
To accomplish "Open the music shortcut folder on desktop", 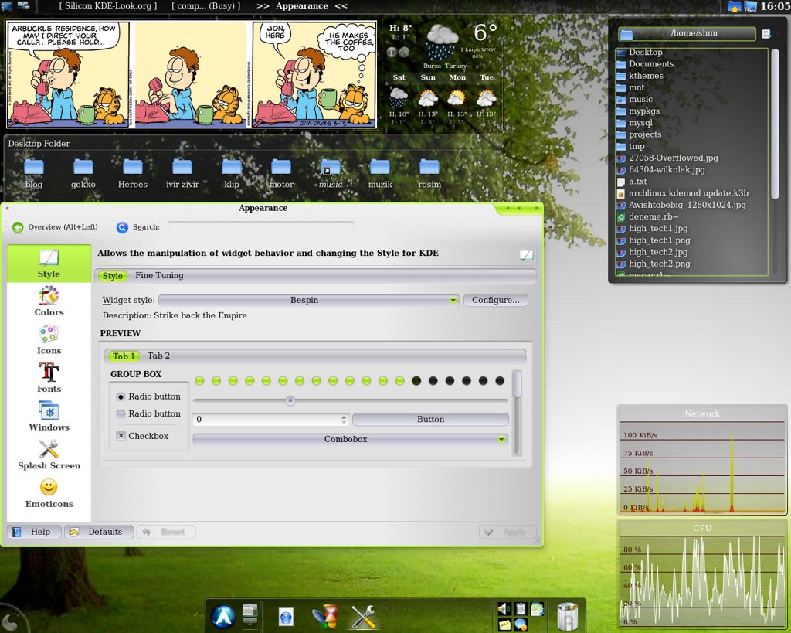I will 331,173.
